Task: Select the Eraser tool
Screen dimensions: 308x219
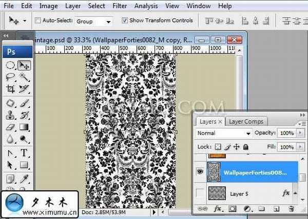Action: [10, 127]
